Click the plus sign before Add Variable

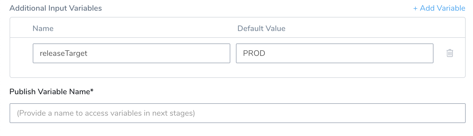(415, 8)
